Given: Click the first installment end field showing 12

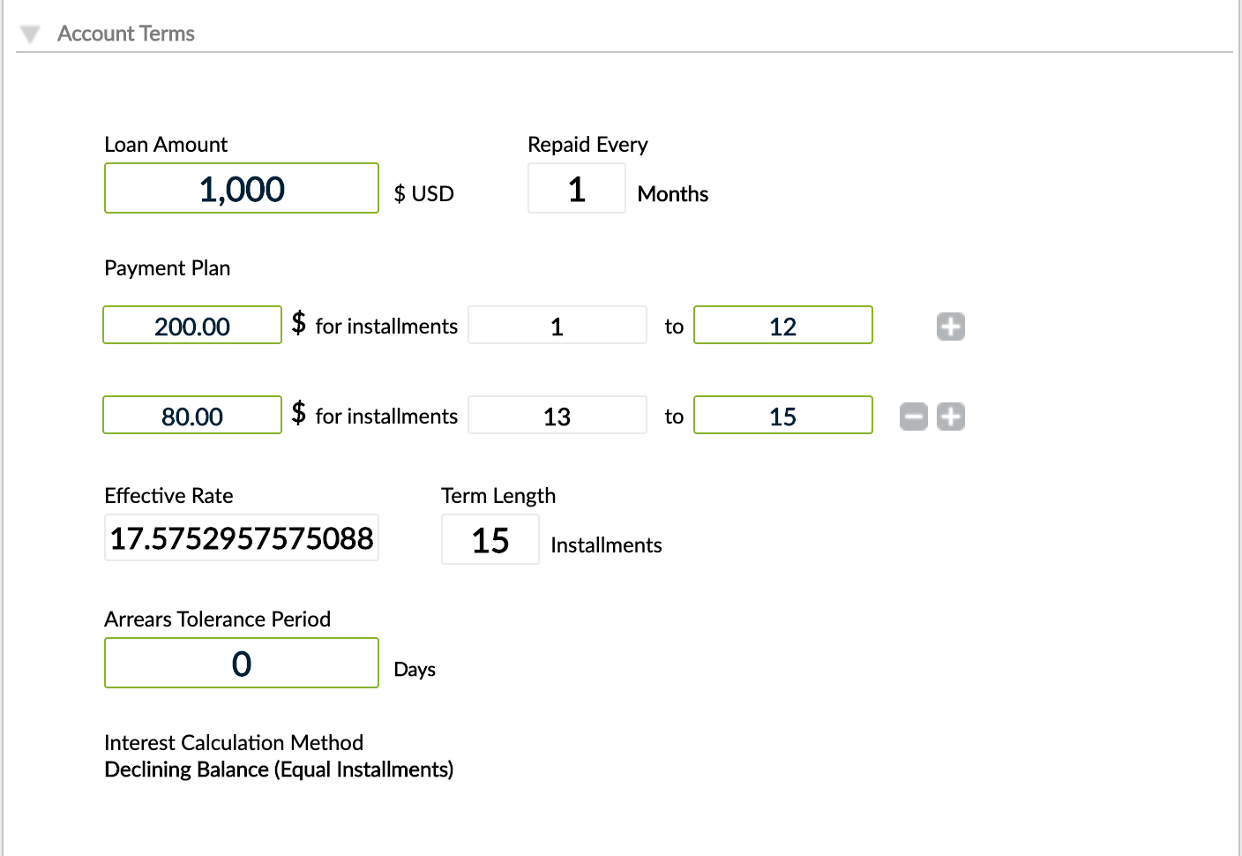Looking at the screenshot, I should click(782, 325).
